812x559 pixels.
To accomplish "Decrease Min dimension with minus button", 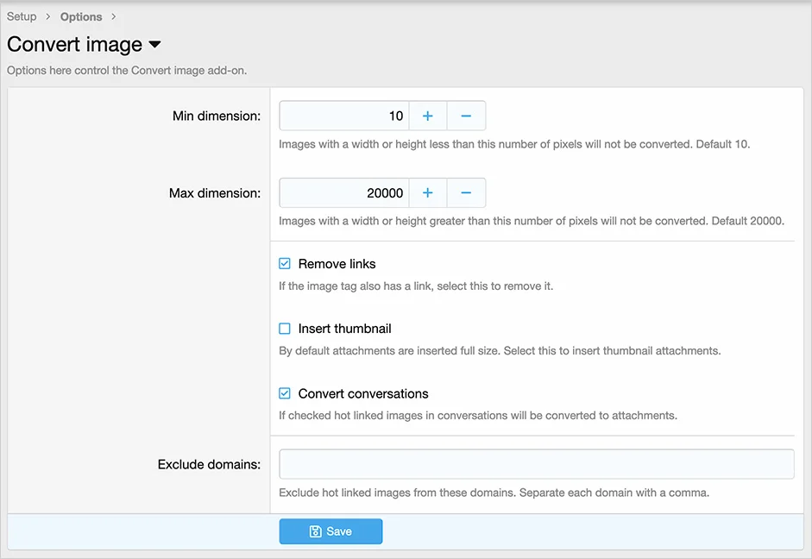I will (x=466, y=116).
